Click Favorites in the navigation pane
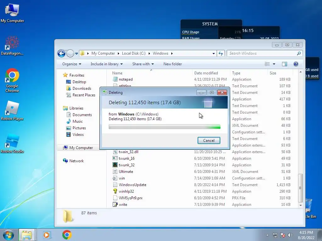Image resolution: width=322 pixels, height=241 pixels. (77, 75)
